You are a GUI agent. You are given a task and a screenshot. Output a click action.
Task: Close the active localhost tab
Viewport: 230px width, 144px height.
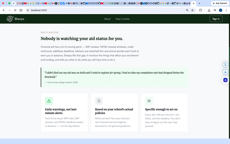(x=193, y=3)
